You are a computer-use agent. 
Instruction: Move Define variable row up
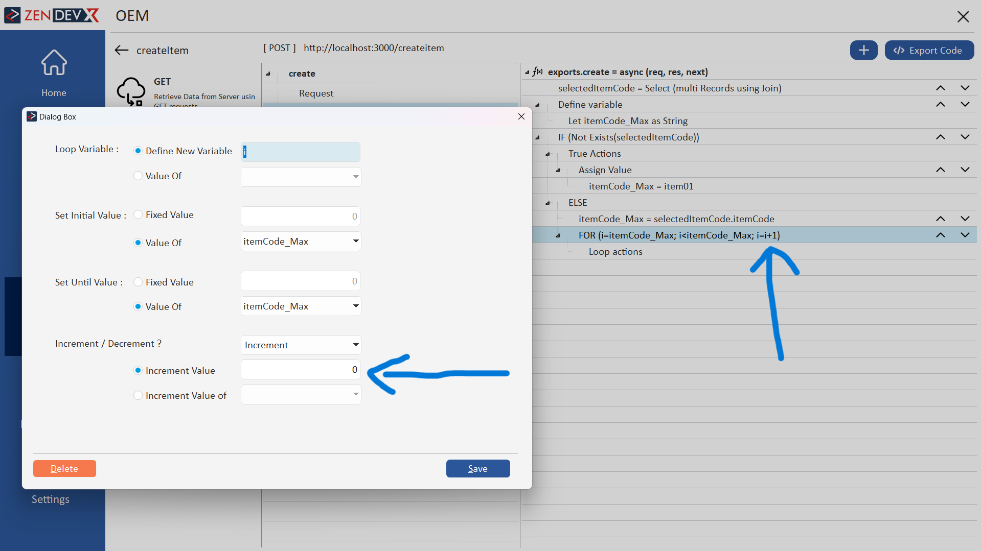940,105
